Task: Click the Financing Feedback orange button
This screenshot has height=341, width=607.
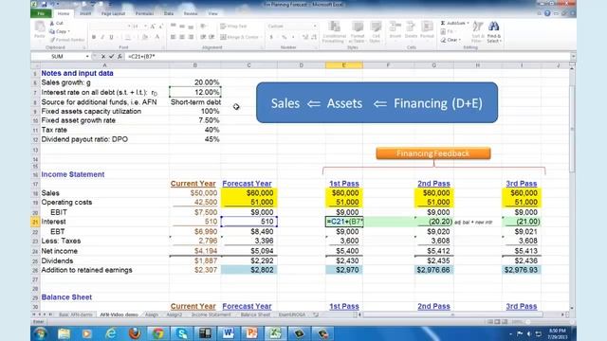Action: pyautogui.click(x=433, y=153)
